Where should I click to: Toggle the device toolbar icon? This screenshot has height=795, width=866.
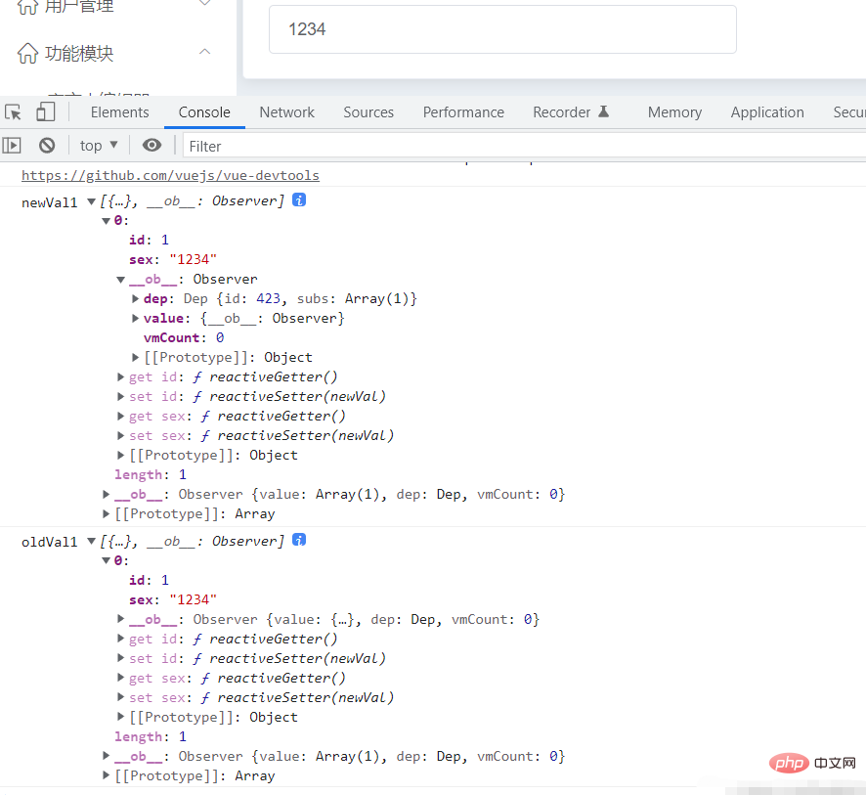[45, 112]
